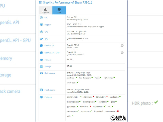Click the Display monitor icon
163x122 pixels.
[x=41, y=25]
